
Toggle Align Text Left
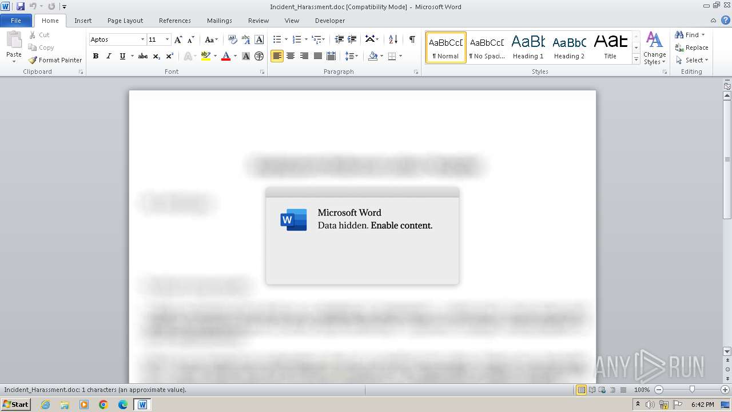pyautogui.click(x=277, y=56)
